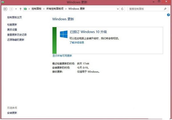Image resolution: width=172 pixels, height=120 pixels.
Task: Expand chevron after 控制面板 breadcrumb
Action: (x=44, y=9)
